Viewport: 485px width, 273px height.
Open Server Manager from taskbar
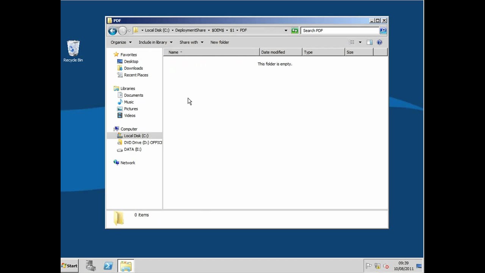pos(91,266)
